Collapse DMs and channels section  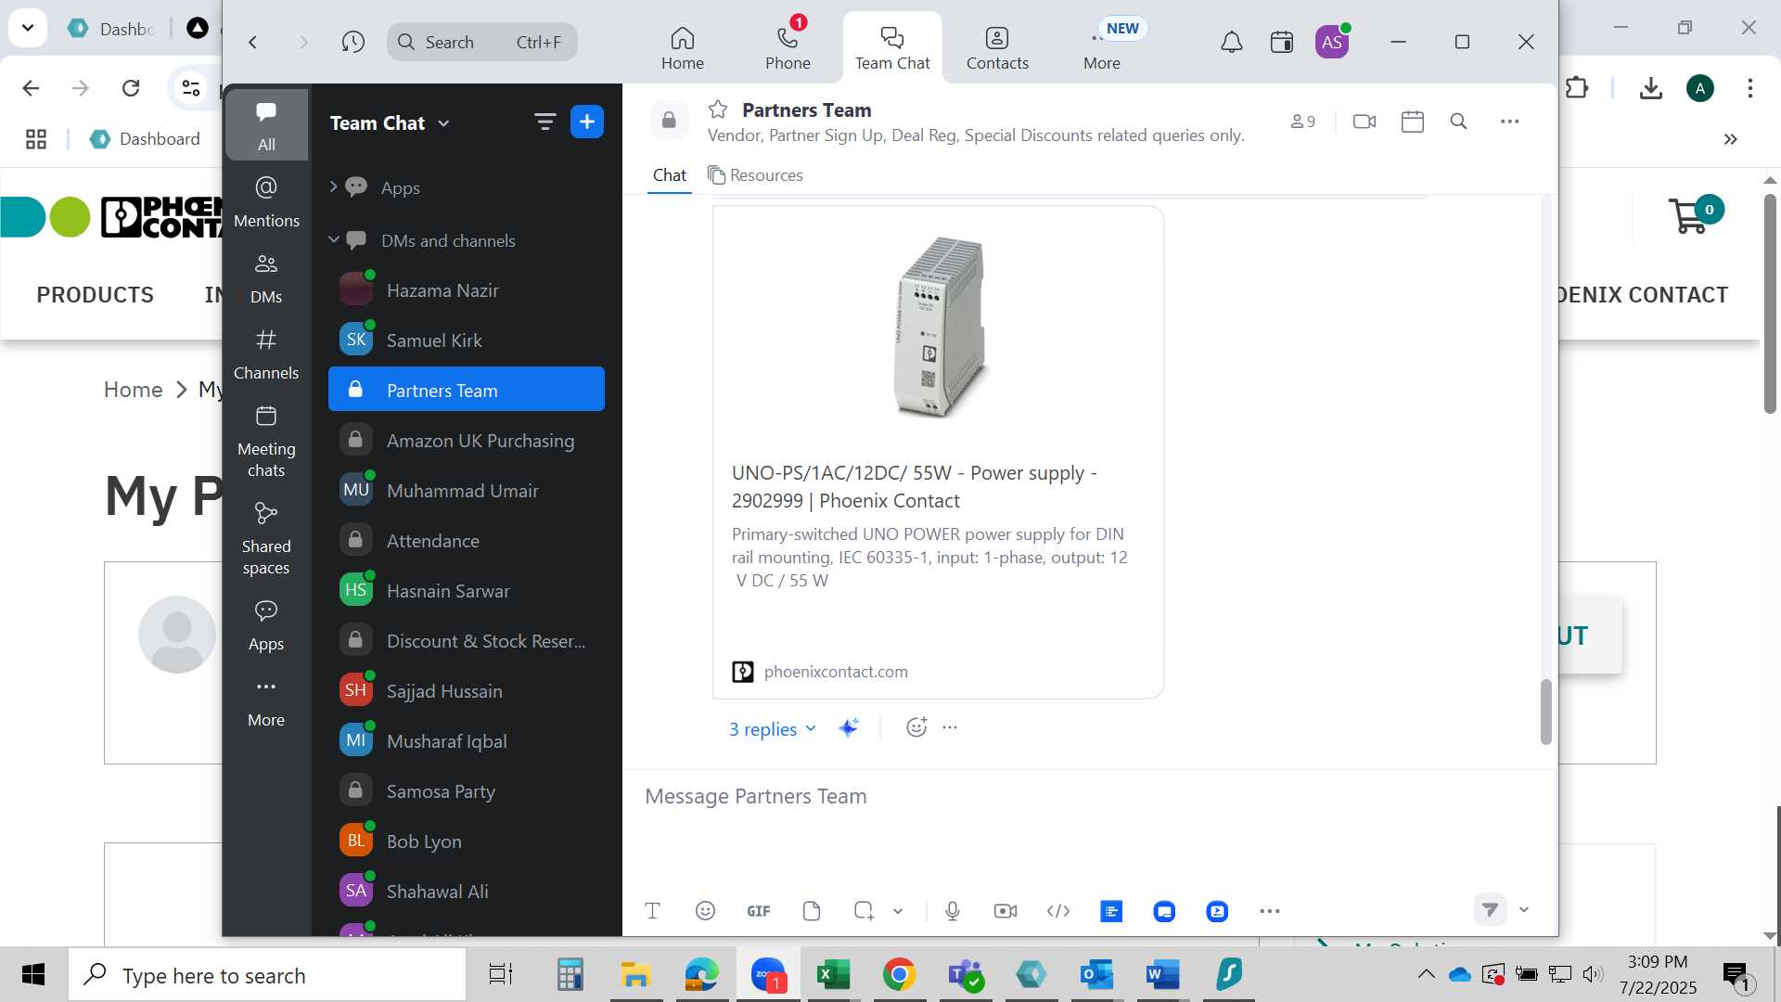pos(333,239)
